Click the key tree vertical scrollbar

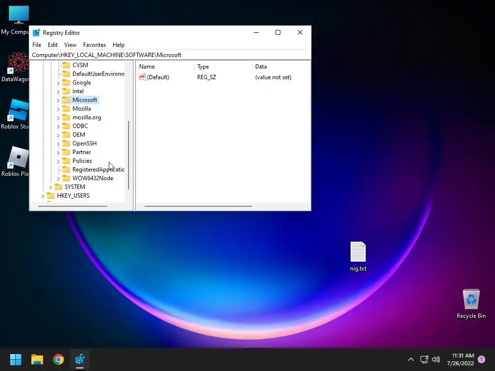point(129,155)
